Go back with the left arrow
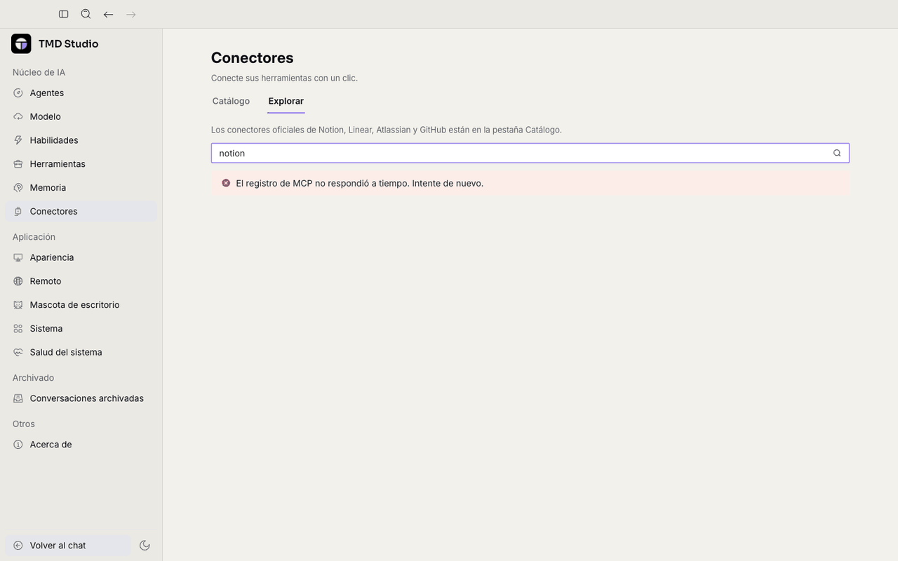This screenshot has height=561, width=898. 108,14
